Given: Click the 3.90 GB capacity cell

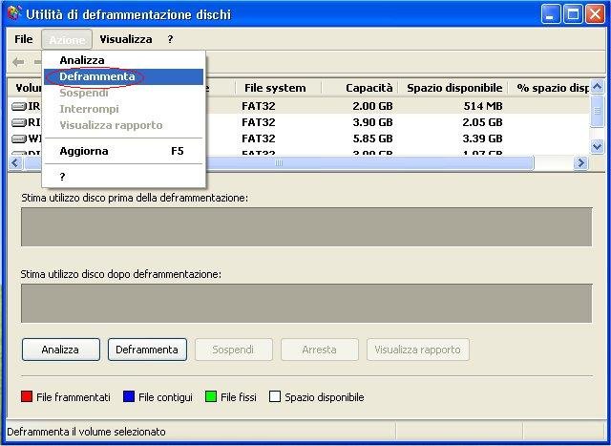Looking at the screenshot, I should coord(372,123).
